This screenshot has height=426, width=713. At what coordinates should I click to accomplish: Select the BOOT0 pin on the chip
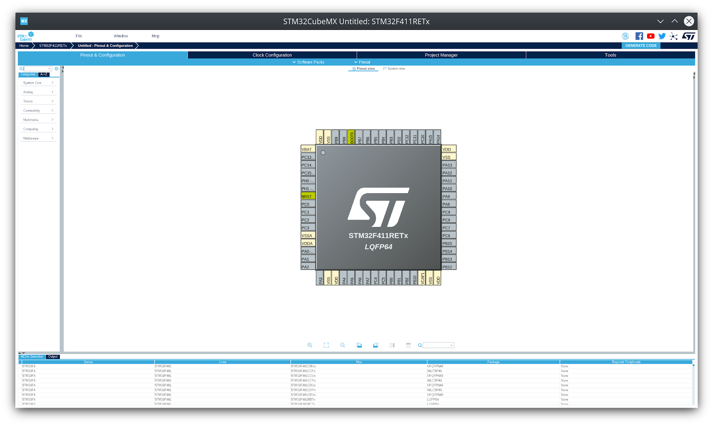352,137
